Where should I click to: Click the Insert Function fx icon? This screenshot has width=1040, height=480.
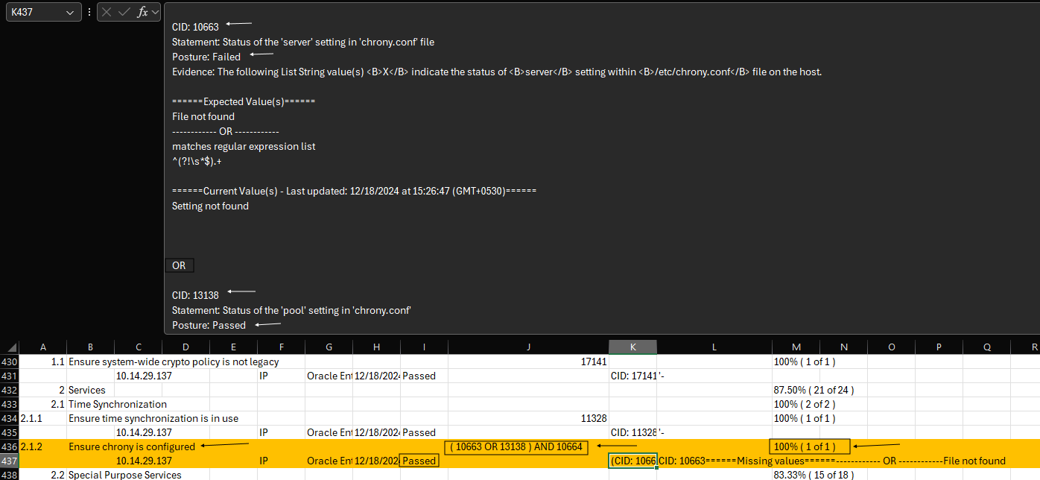click(142, 13)
